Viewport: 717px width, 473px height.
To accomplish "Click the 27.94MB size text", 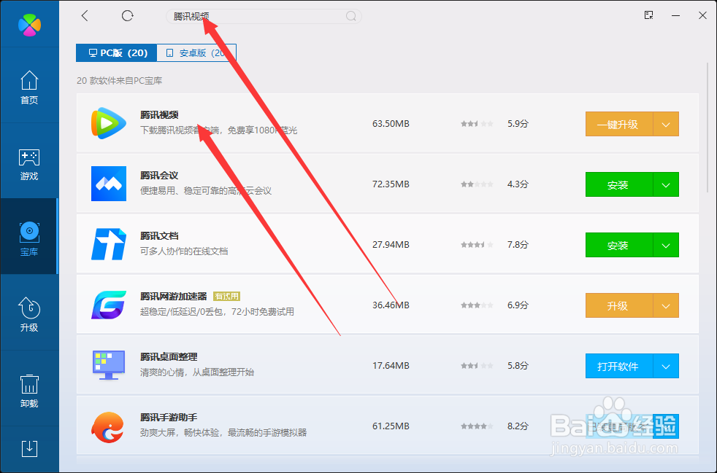I will [x=391, y=245].
